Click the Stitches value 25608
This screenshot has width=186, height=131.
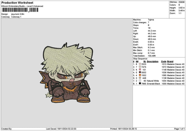click(181, 2)
